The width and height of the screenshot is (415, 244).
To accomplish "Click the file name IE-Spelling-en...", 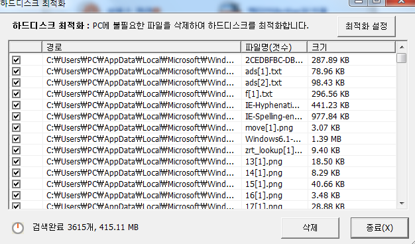I will 274,117.
